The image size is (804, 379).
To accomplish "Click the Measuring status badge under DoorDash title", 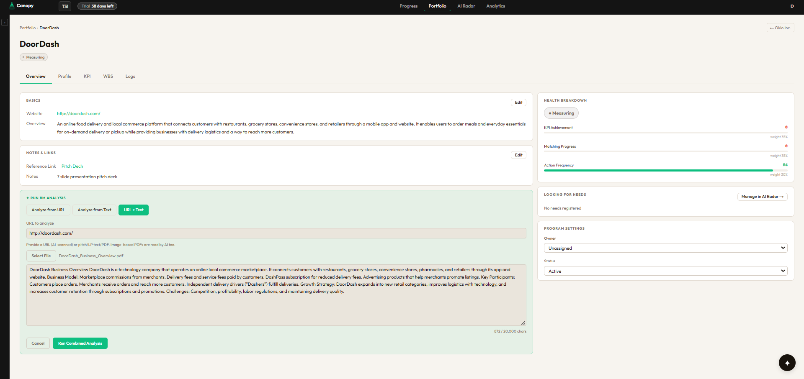I will click(33, 57).
